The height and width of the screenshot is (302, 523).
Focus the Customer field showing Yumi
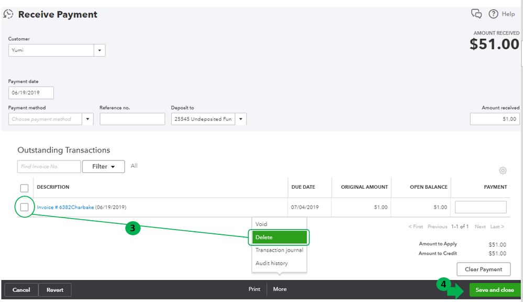(x=51, y=50)
